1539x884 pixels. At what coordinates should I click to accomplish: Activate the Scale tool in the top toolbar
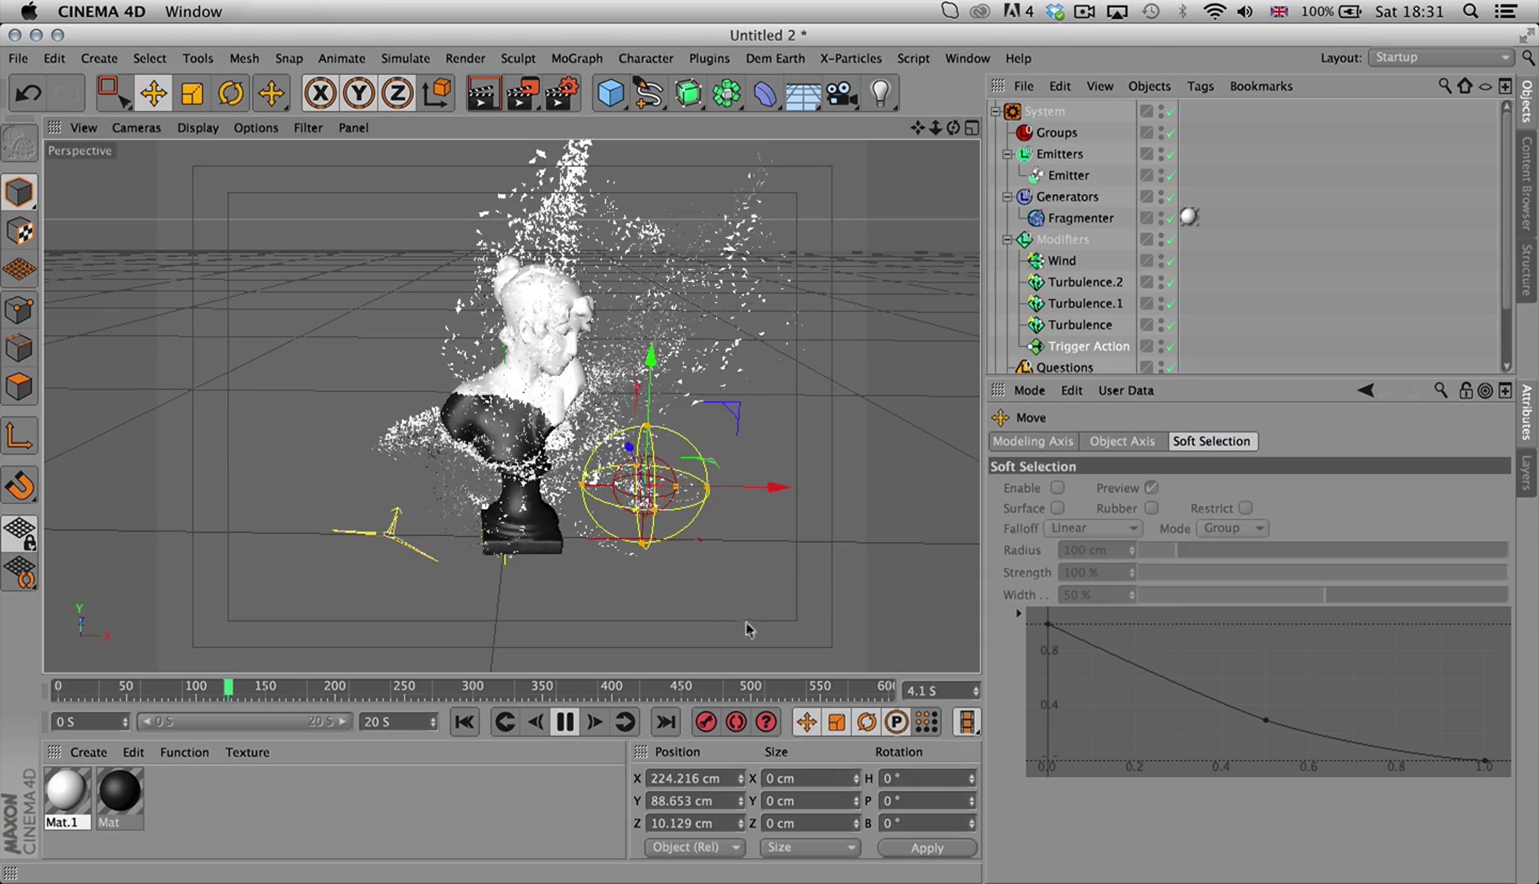tap(192, 94)
